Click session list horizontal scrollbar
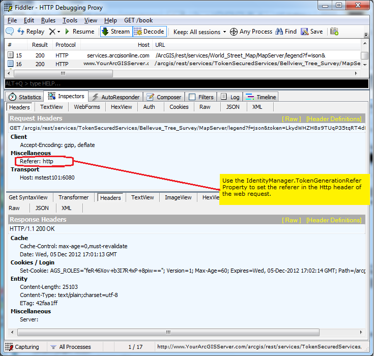Image resolution: width=374 pixels, height=356 pixels. click(63, 73)
